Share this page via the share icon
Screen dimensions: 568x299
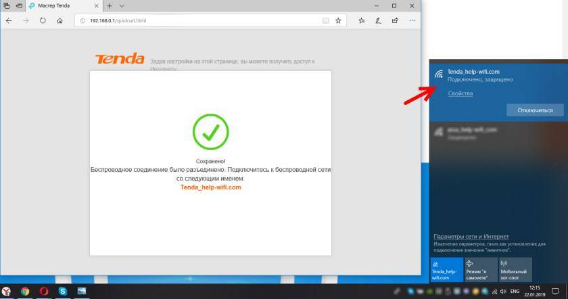pyautogui.click(x=395, y=21)
